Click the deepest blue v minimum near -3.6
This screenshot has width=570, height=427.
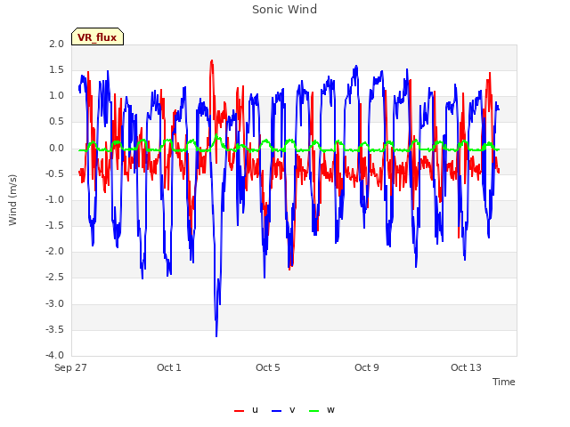pos(216,335)
